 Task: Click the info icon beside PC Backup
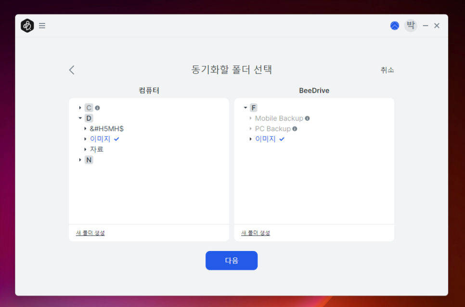295,129
